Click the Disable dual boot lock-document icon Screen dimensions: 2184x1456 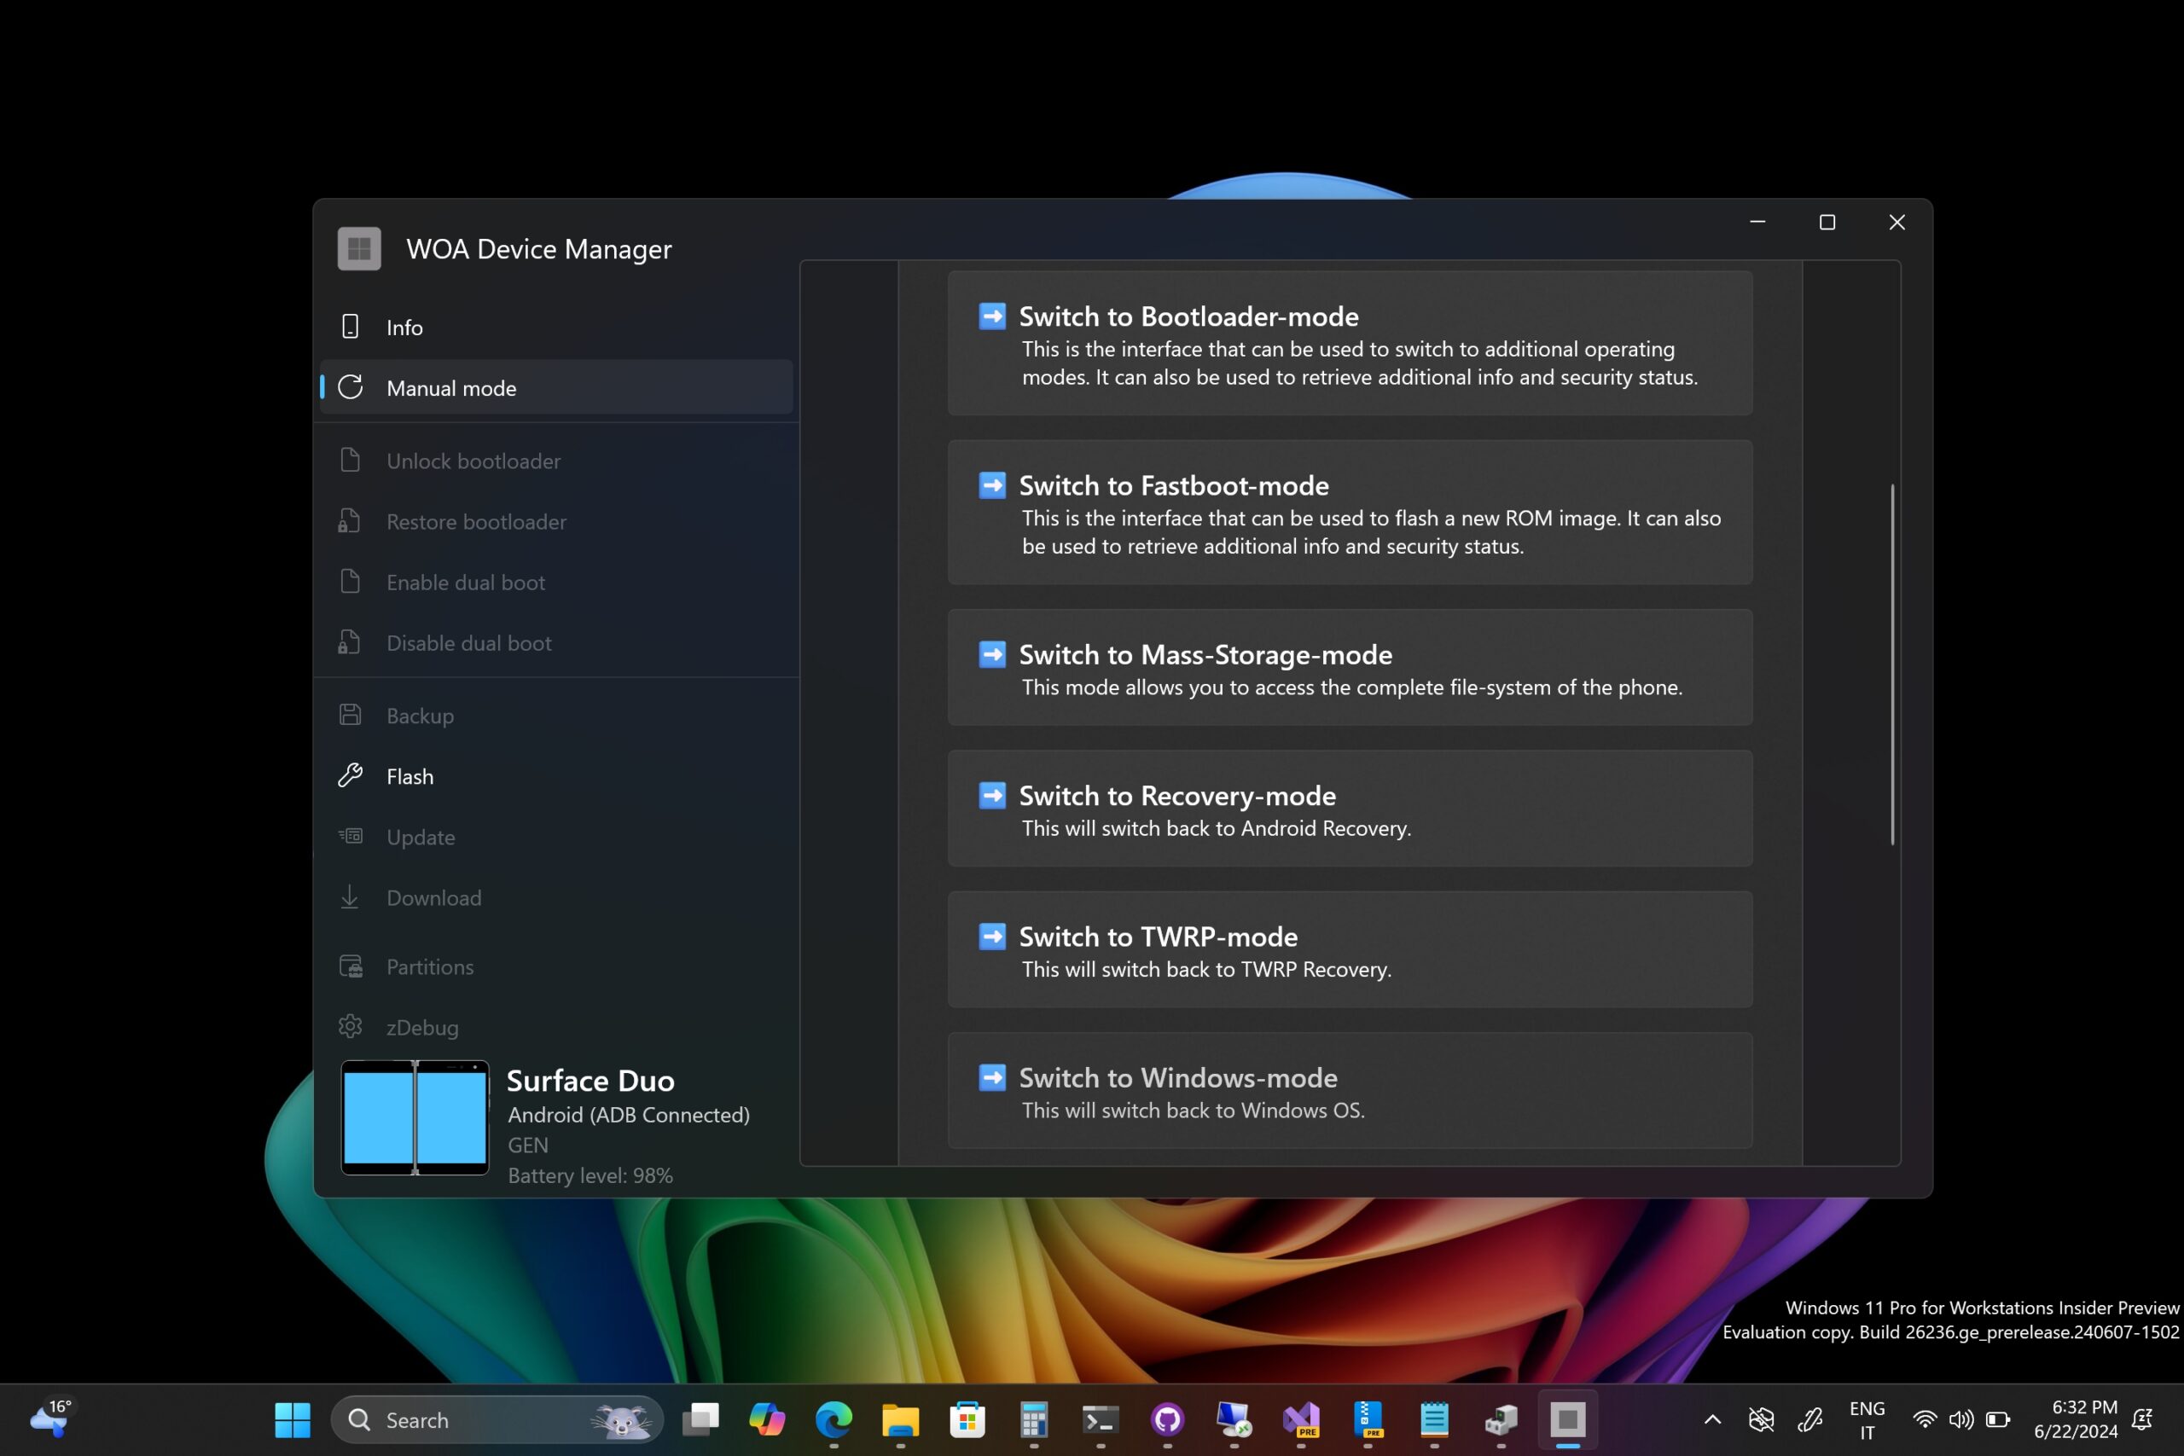pyautogui.click(x=349, y=641)
